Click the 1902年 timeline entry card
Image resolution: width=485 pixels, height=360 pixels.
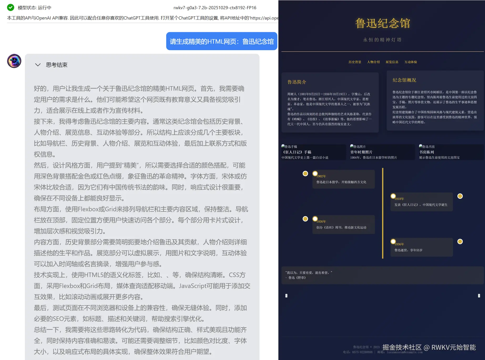[x=343, y=179]
